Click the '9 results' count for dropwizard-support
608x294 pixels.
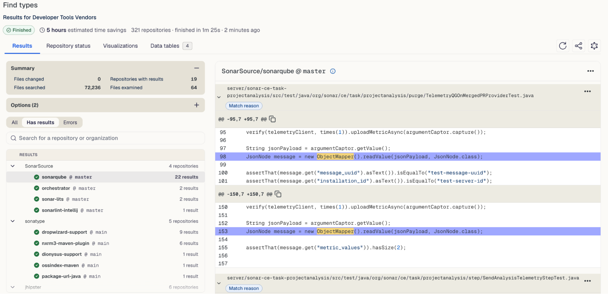click(x=189, y=232)
